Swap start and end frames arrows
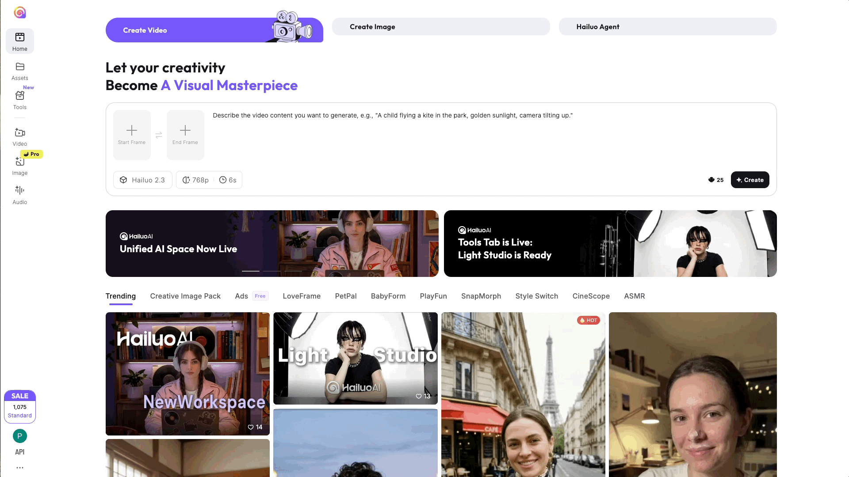849x477 pixels. [x=159, y=135]
